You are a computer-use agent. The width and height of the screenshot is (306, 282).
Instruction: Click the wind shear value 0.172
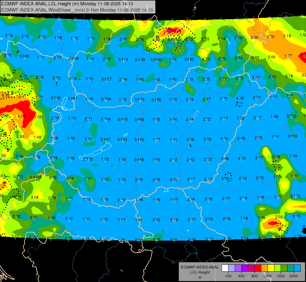(x=295, y=196)
